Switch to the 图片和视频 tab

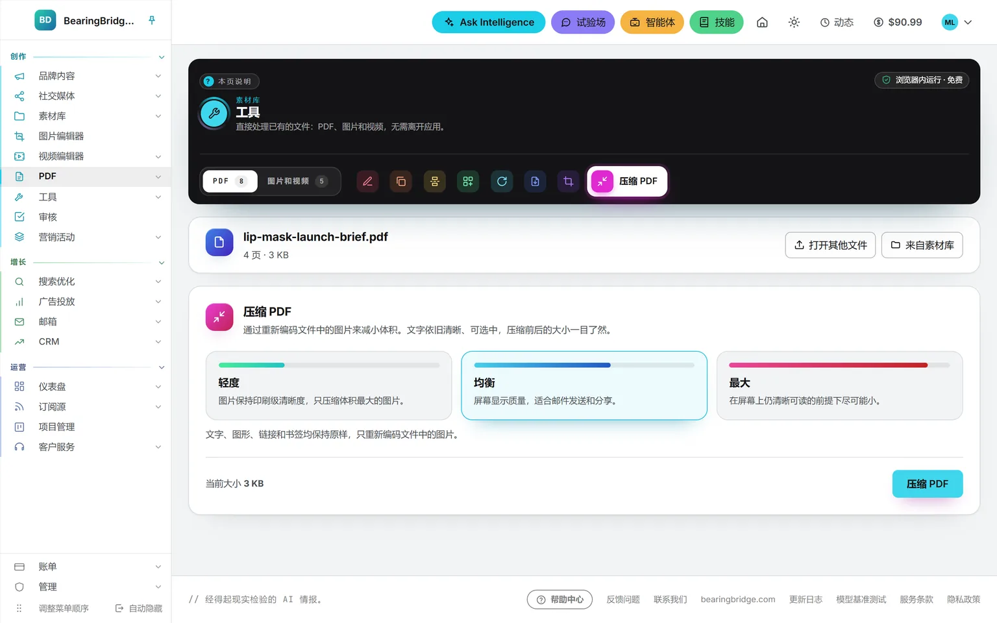click(x=298, y=182)
